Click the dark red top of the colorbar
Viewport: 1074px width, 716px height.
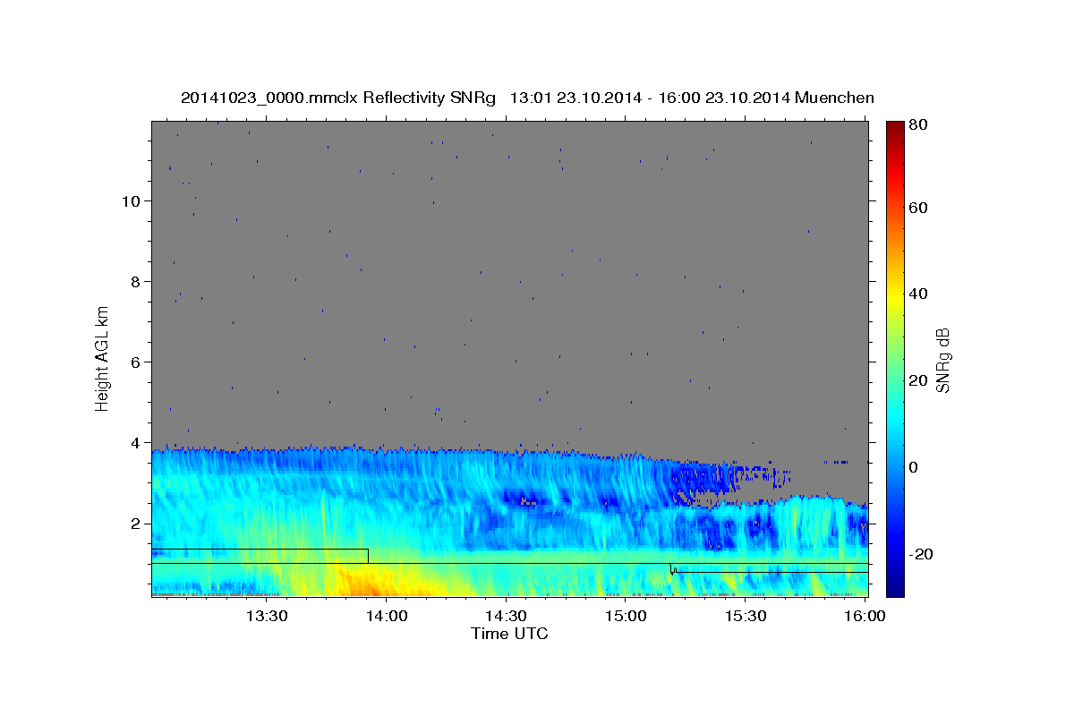pyautogui.click(x=895, y=128)
